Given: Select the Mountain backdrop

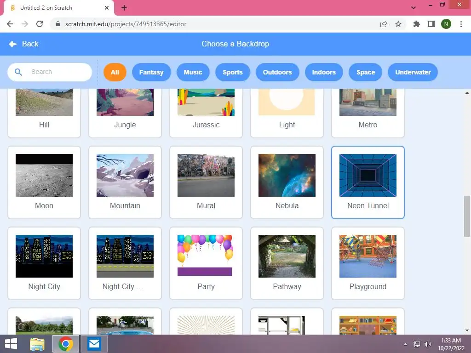Looking at the screenshot, I should (x=125, y=182).
